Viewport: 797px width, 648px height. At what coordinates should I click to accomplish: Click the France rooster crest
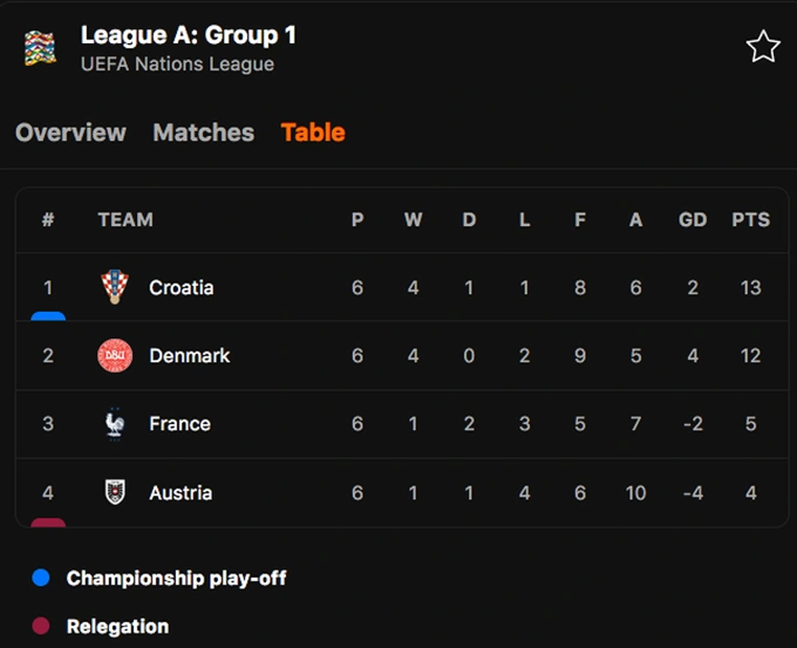click(x=115, y=424)
